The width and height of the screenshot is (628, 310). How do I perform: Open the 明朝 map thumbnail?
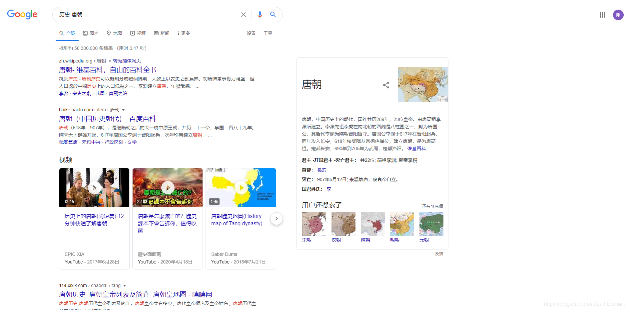pyautogui.click(x=402, y=224)
